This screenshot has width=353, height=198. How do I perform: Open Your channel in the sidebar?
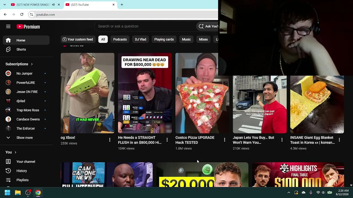26,162
